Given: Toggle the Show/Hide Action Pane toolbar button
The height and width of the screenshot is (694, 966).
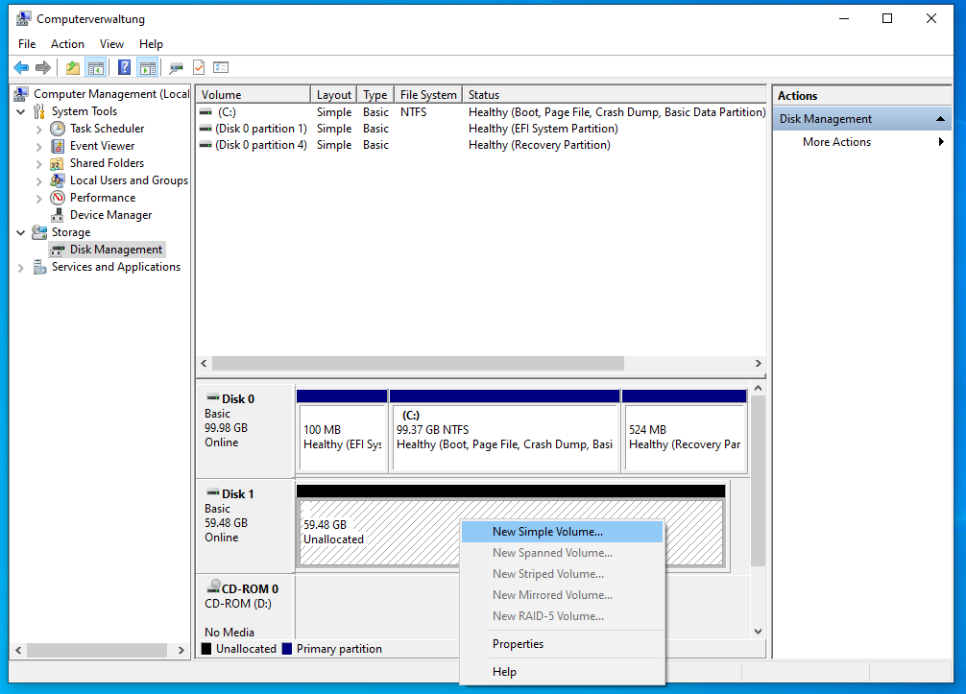Looking at the screenshot, I should [147, 67].
